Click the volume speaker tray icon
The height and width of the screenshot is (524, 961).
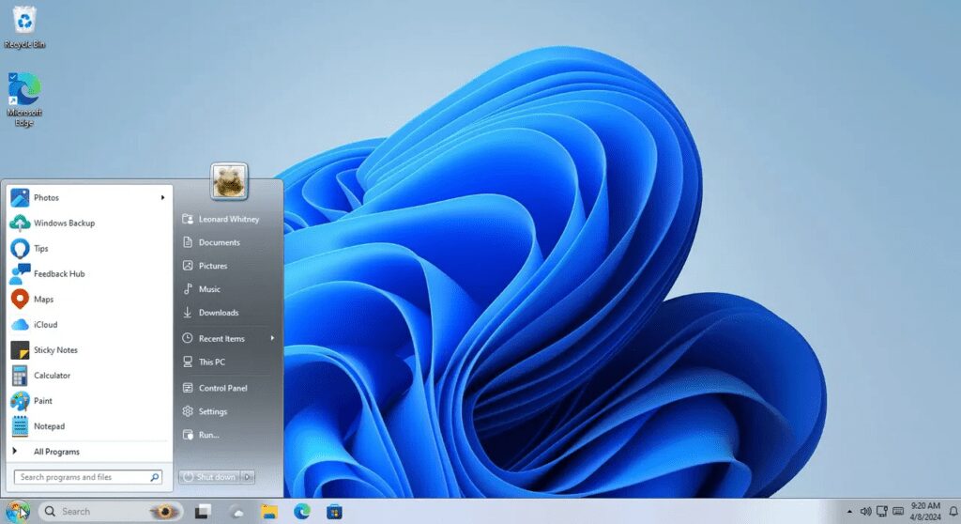click(x=865, y=512)
